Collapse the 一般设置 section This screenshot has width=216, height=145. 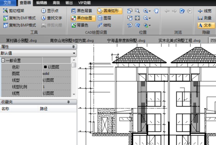pyautogui.click(x=3, y=60)
